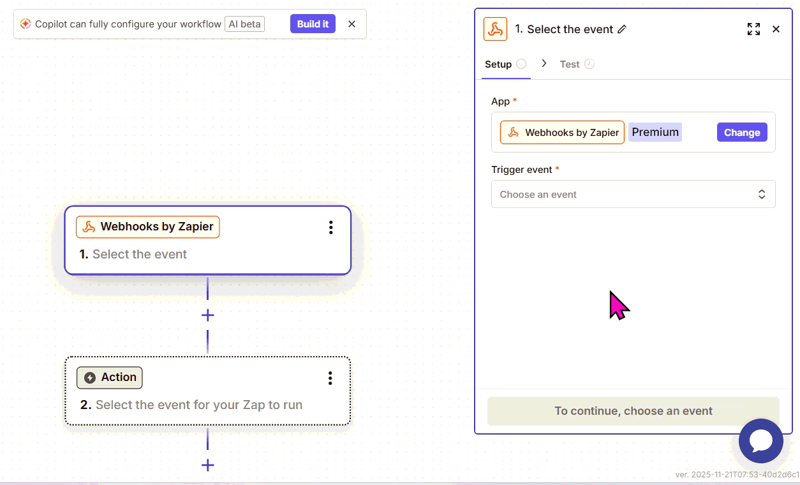Image resolution: width=800 pixels, height=485 pixels.
Task: Click the Trigger event dropdown arrows
Action: tap(762, 194)
